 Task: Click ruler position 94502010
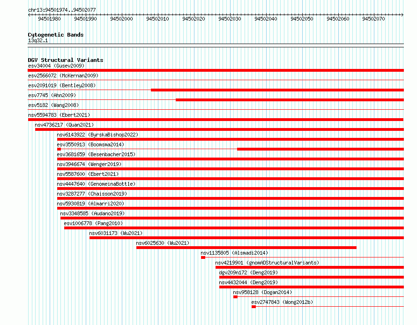[x=158, y=19]
